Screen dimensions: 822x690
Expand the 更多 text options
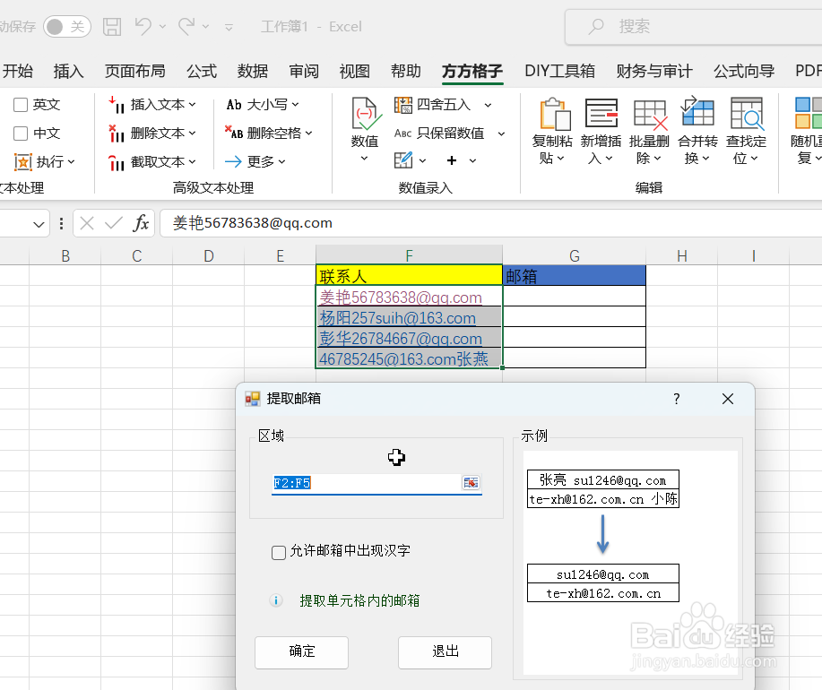[x=255, y=161]
